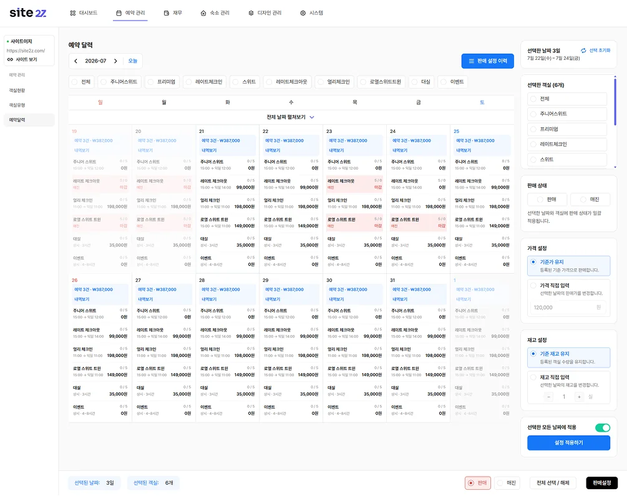
Task: Click the 전체 선택 / 해제 button
Action: coord(553,483)
